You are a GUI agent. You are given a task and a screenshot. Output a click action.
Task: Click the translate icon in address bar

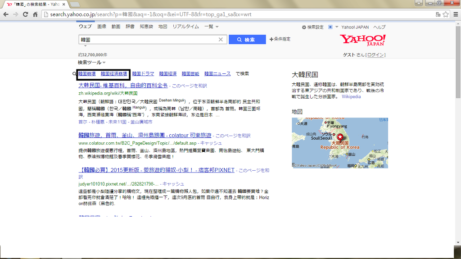pos(438,14)
